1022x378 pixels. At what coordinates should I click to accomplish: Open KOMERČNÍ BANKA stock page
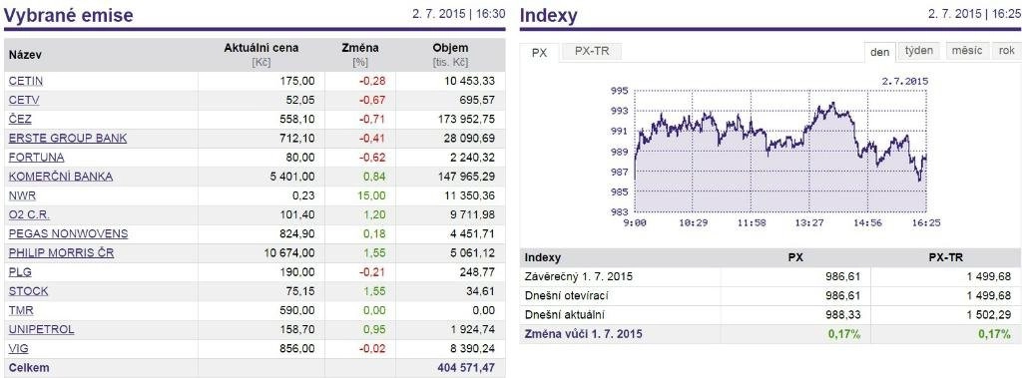[x=61, y=176]
